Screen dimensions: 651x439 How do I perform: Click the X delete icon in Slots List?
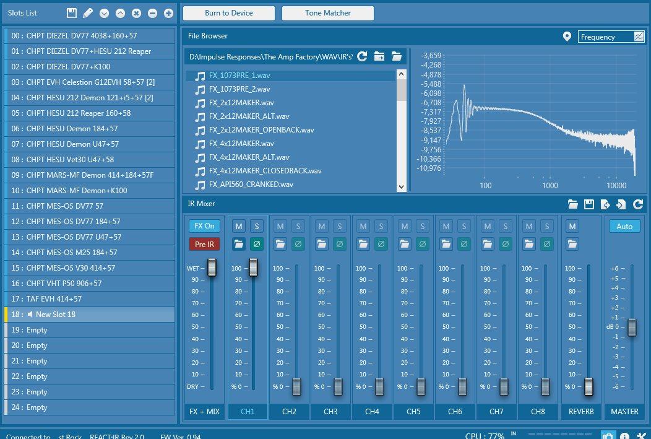point(136,13)
